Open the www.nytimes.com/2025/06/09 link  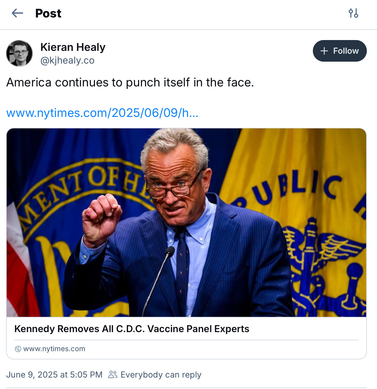pos(102,113)
